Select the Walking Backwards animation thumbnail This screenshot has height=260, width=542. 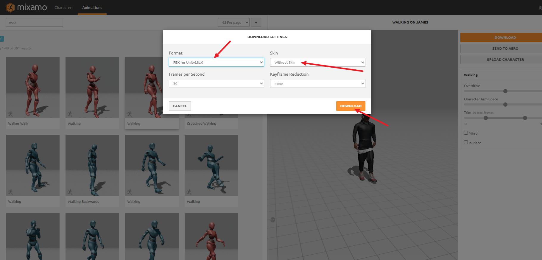click(92, 166)
